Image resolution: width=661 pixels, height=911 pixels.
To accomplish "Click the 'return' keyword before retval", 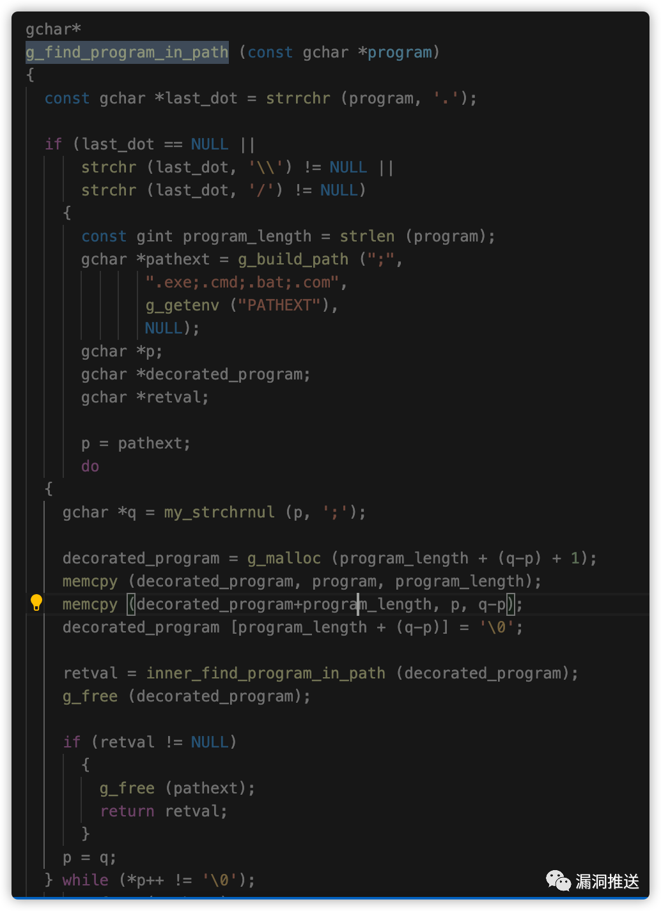I will [127, 811].
